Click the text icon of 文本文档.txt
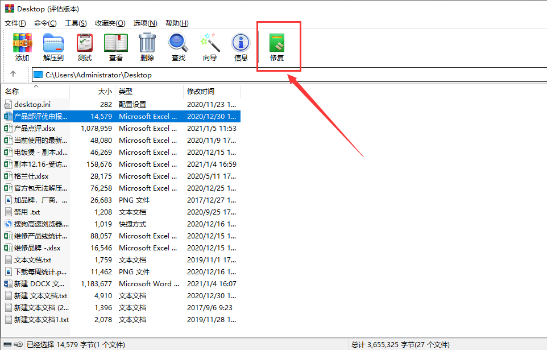547x350 pixels. click(9, 260)
